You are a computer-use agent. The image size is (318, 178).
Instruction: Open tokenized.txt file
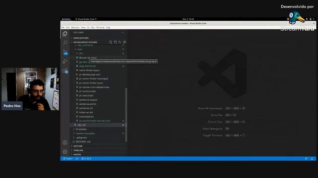tap(97, 117)
